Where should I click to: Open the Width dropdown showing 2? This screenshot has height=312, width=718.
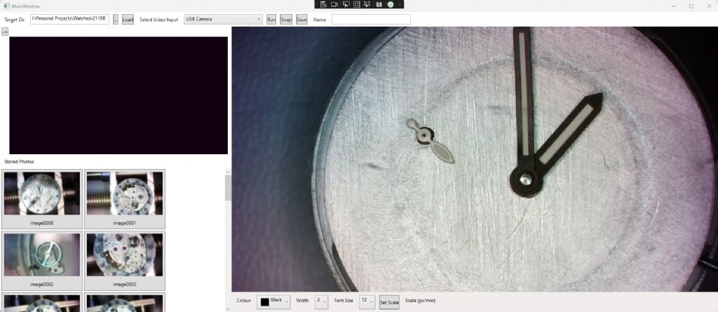tap(321, 302)
